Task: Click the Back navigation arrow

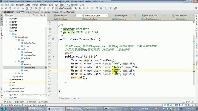Action: (45, 8)
